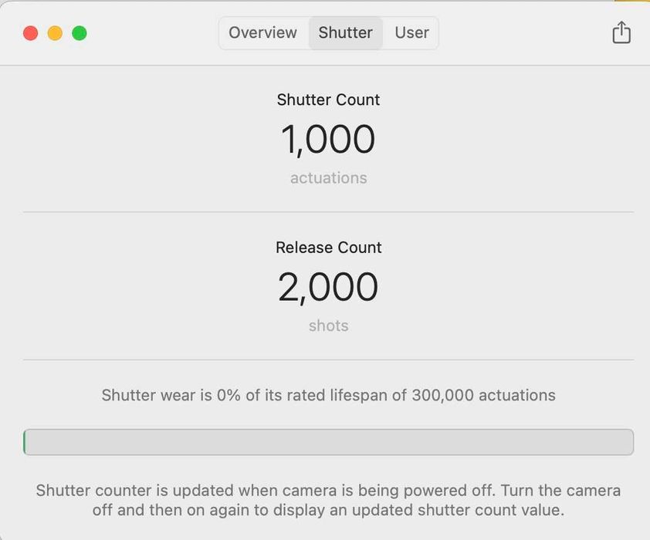Open the User tab

coord(411,32)
